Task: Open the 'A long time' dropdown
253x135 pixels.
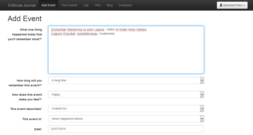Action: [126, 80]
